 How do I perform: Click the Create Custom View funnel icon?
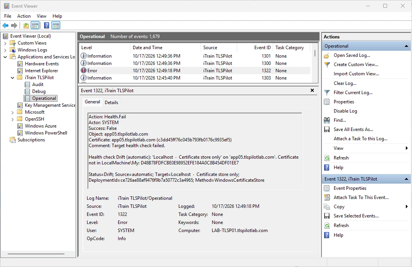(327, 65)
